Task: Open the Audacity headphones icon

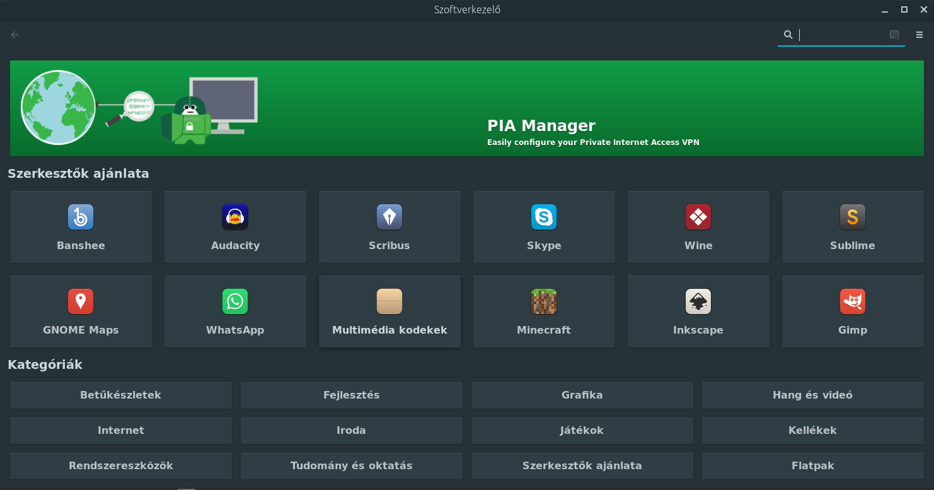Action: coord(235,217)
